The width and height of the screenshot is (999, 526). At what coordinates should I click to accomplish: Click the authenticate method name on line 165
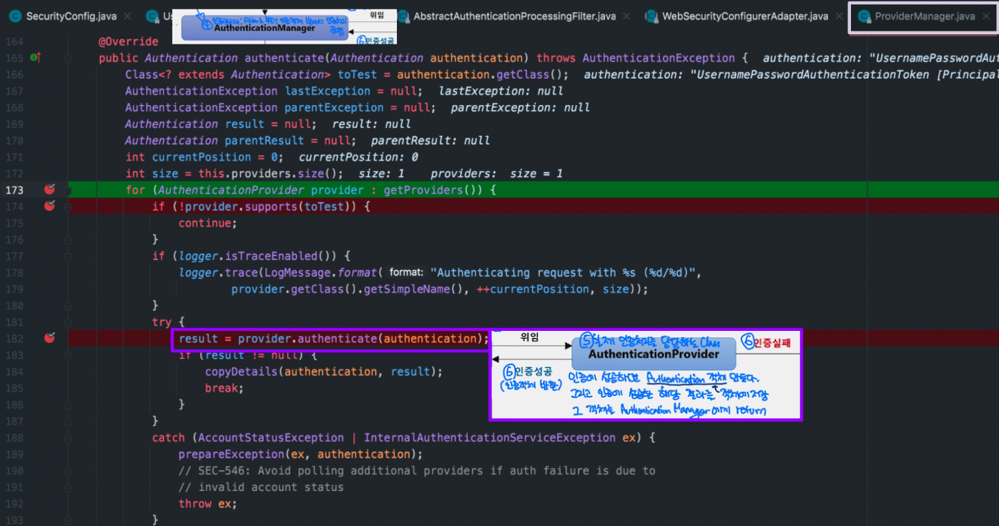tap(284, 58)
